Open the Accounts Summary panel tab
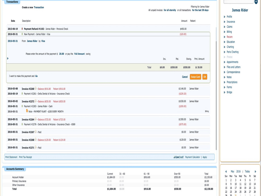Viewport: 261px width, 196px height. [x=15, y=169]
